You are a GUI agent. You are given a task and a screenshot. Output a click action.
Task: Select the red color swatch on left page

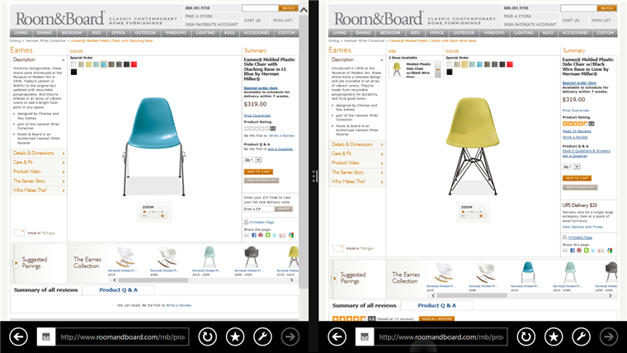[134, 64]
